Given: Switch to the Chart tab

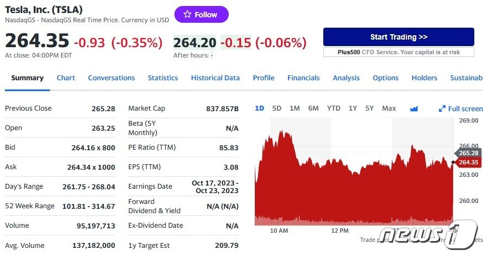Looking at the screenshot, I should click(66, 78).
